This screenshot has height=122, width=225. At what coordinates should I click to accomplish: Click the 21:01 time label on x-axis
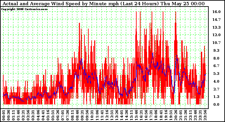pyautogui.click(x=181, y=115)
